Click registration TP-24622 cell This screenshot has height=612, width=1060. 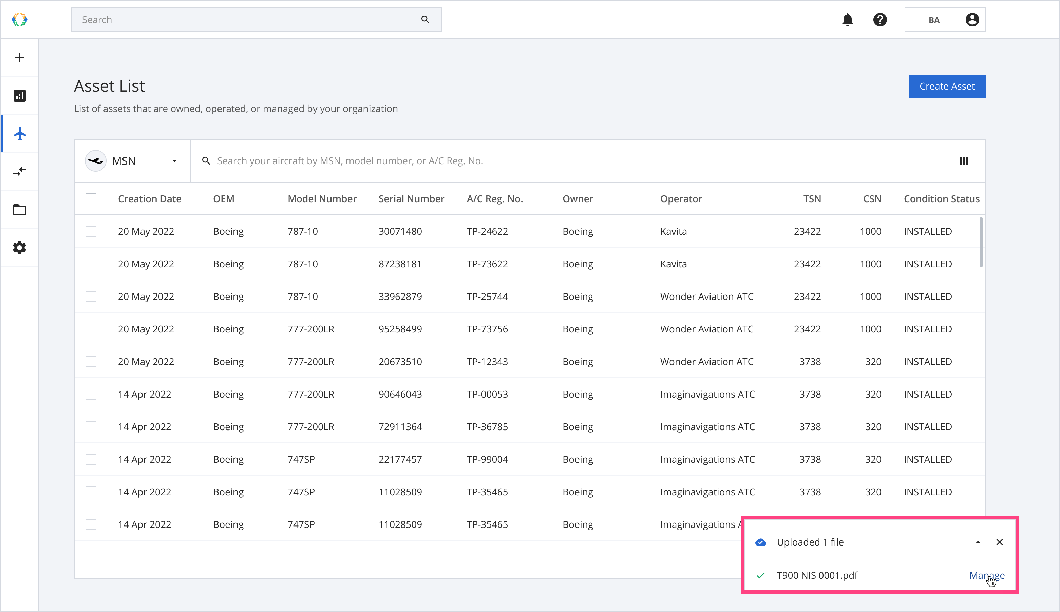pyautogui.click(x=487, y=231)
